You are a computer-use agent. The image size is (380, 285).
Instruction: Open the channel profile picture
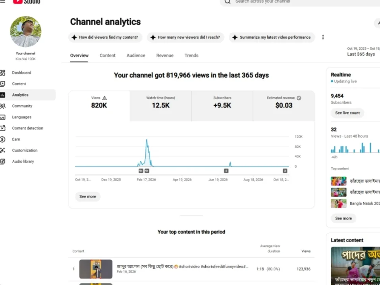tap(26, 32)
